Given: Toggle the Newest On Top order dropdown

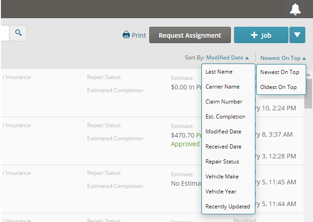Looking at the screenshot, I should tap(283, 58).
